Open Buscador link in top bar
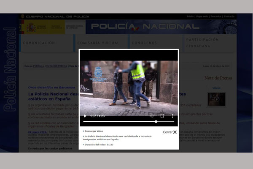253x169 pixels. click(x=216, y=16)
